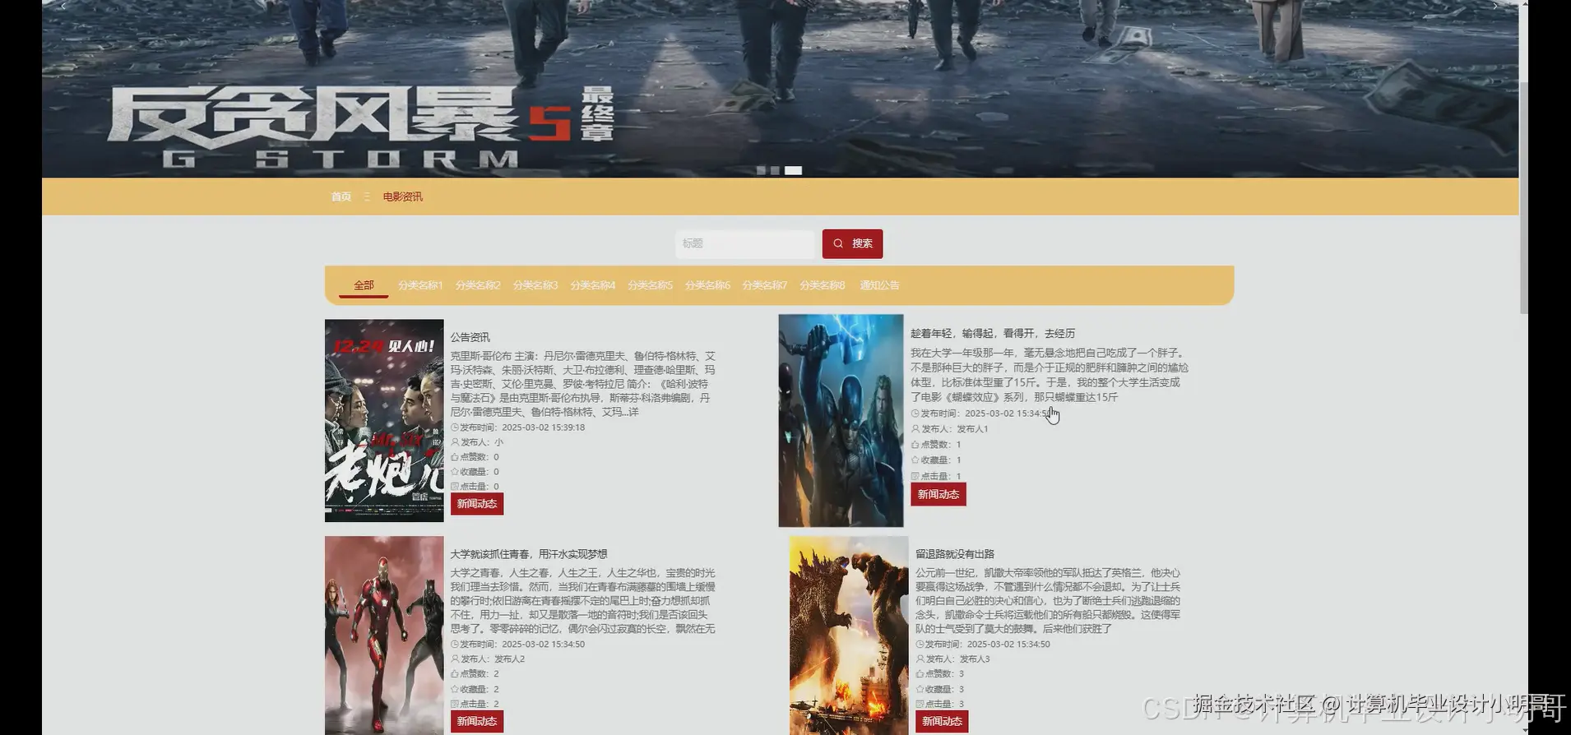Click the 老炮儿 movie poster thumbnail
This screenshot has width=1571, height=735.
click(384, 421)
